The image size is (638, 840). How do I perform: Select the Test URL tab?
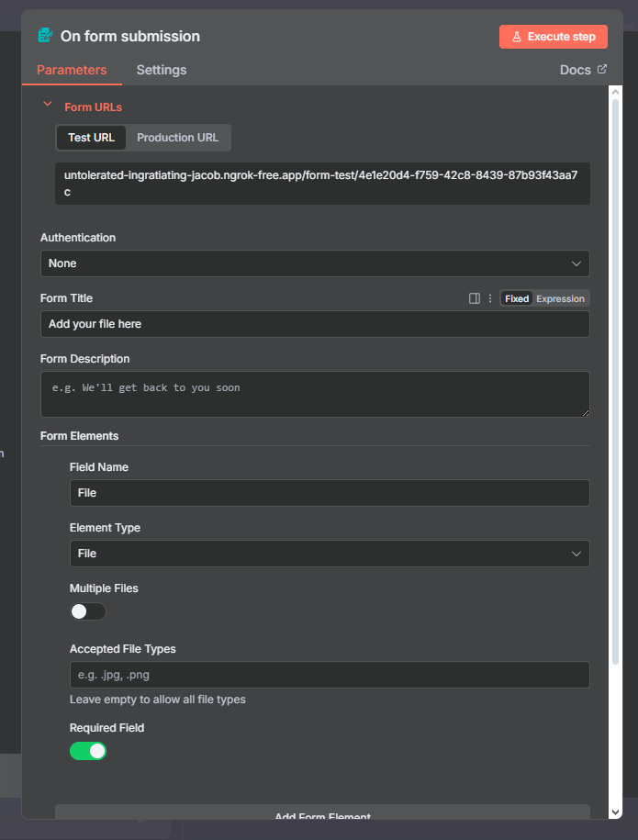click(x=91, y=138)
